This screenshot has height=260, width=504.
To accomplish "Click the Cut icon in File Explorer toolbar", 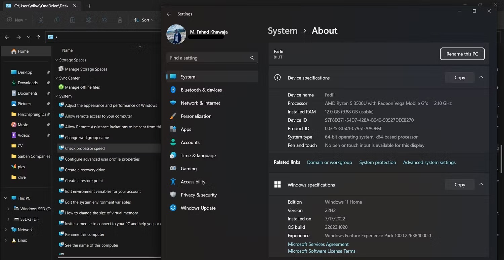I will 41,20.
